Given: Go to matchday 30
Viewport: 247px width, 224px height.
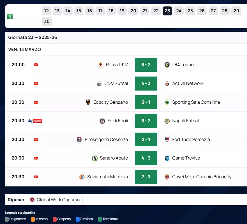Looking at the screenshot, I should point(47,22).
